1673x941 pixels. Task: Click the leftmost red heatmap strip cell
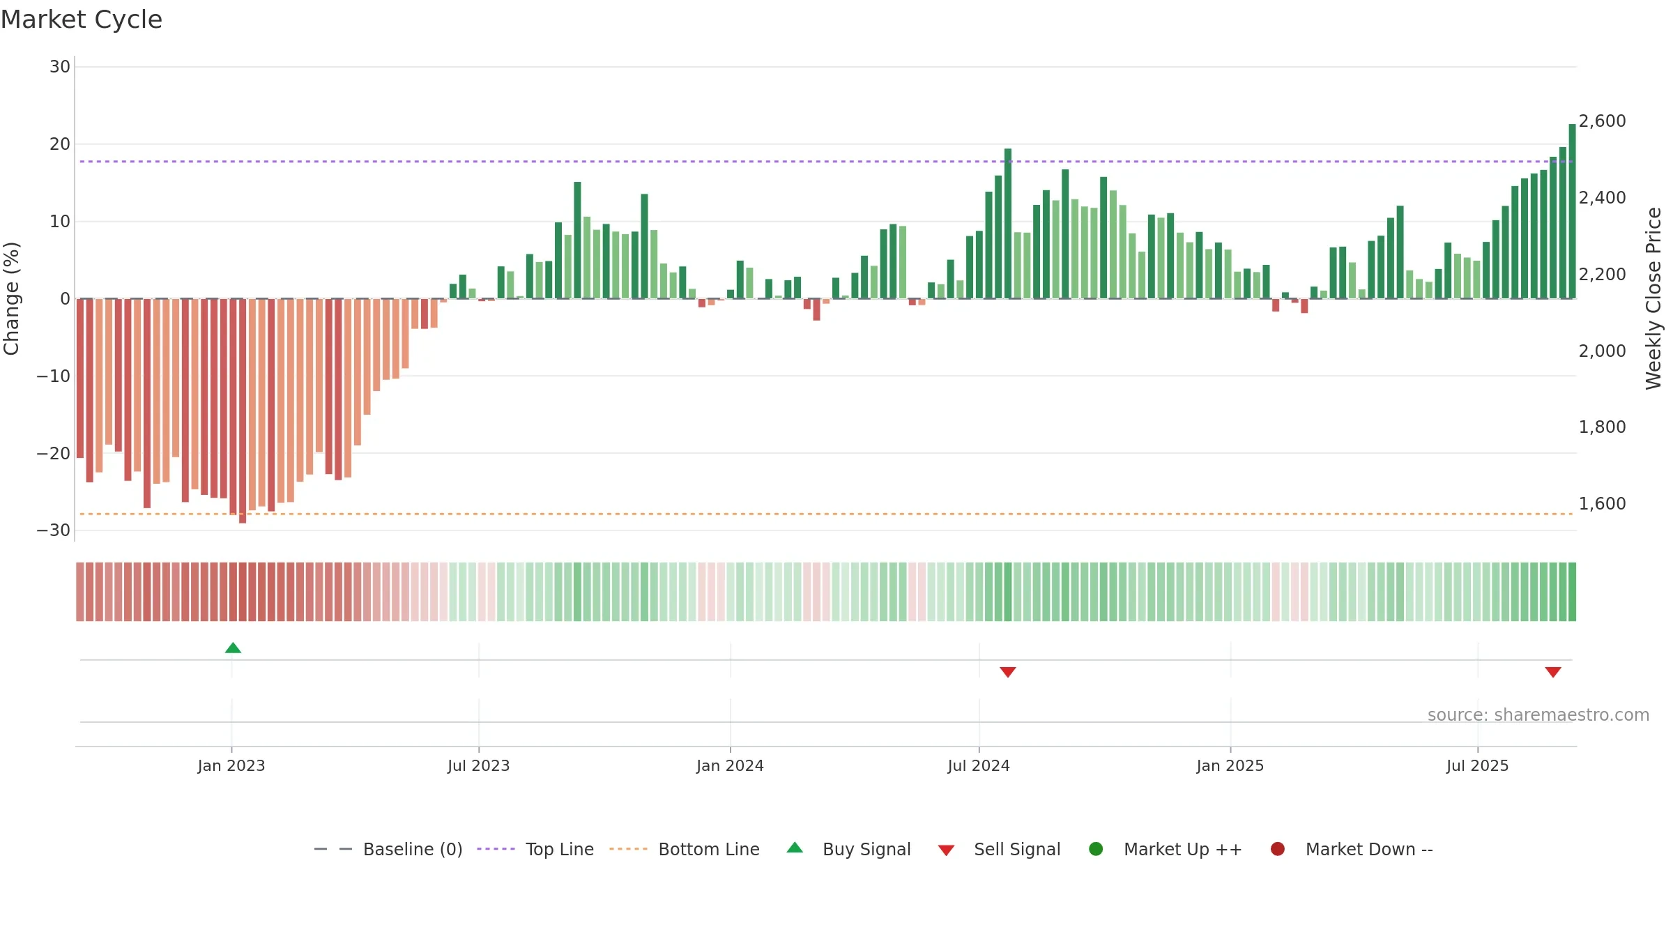click(80, 592)
